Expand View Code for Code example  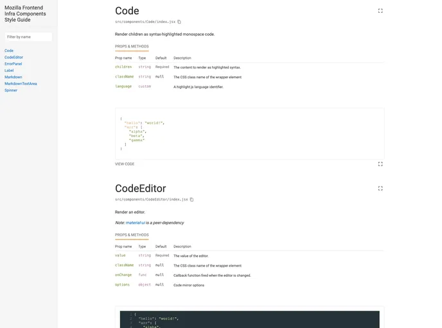coord(125,164)
